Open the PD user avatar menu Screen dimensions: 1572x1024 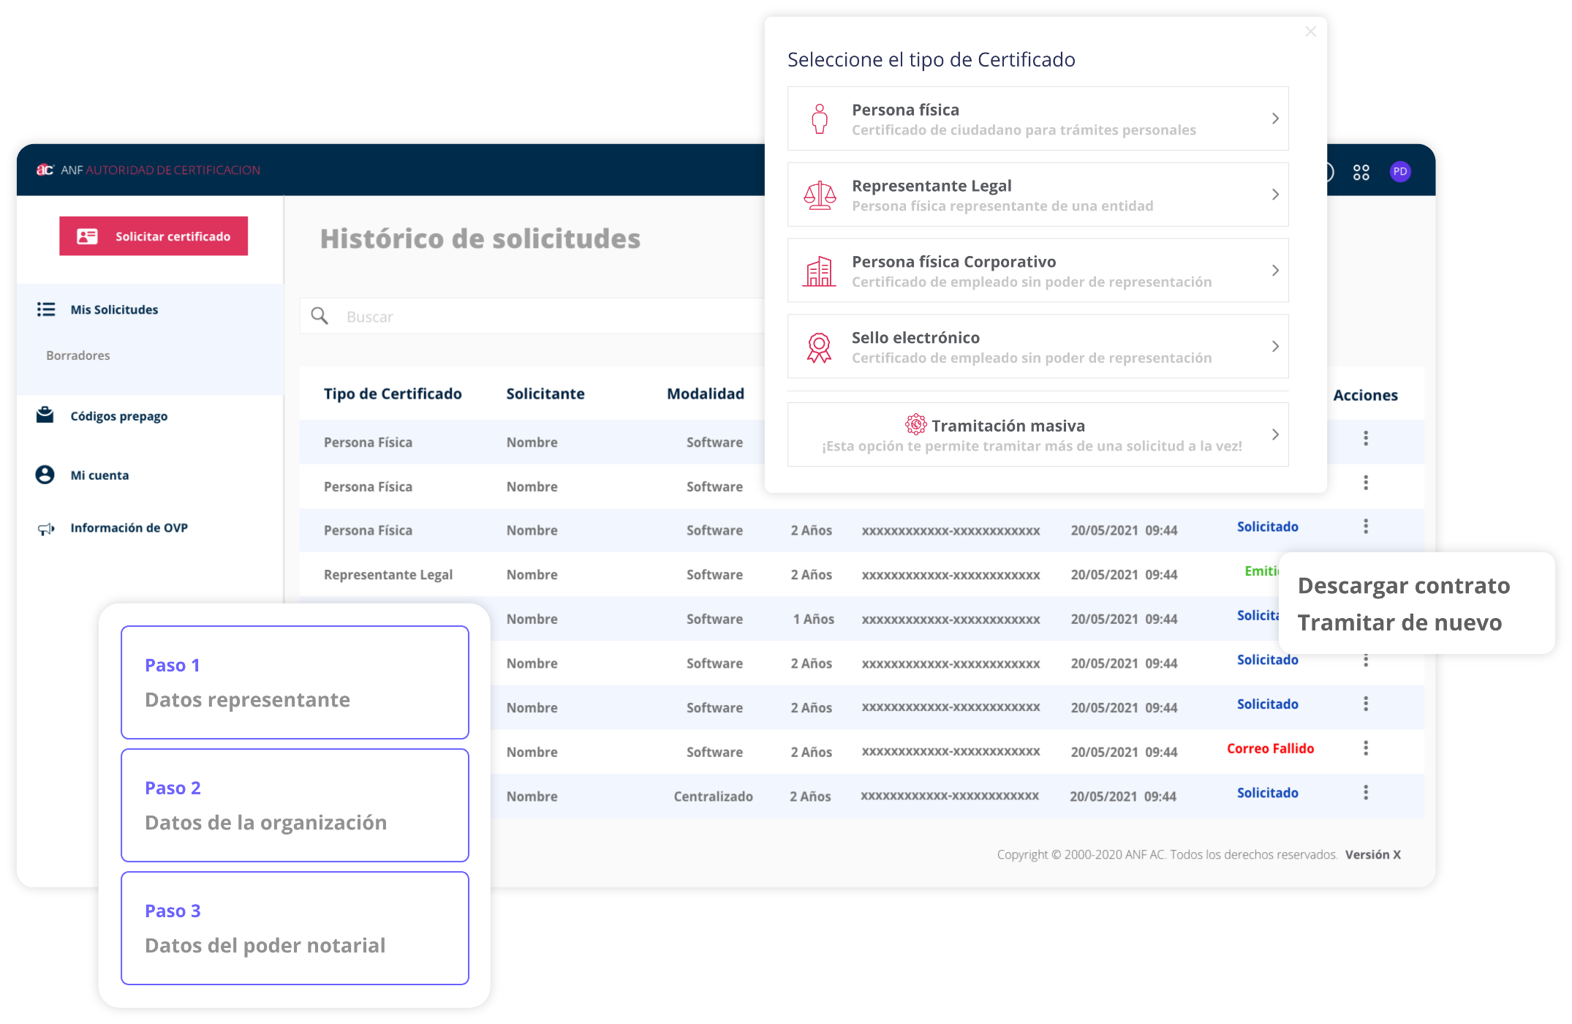point(1399,172)
